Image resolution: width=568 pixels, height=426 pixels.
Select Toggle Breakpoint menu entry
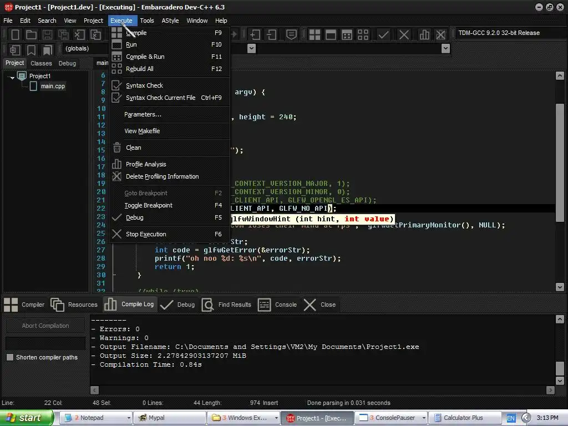pos(170,205)
